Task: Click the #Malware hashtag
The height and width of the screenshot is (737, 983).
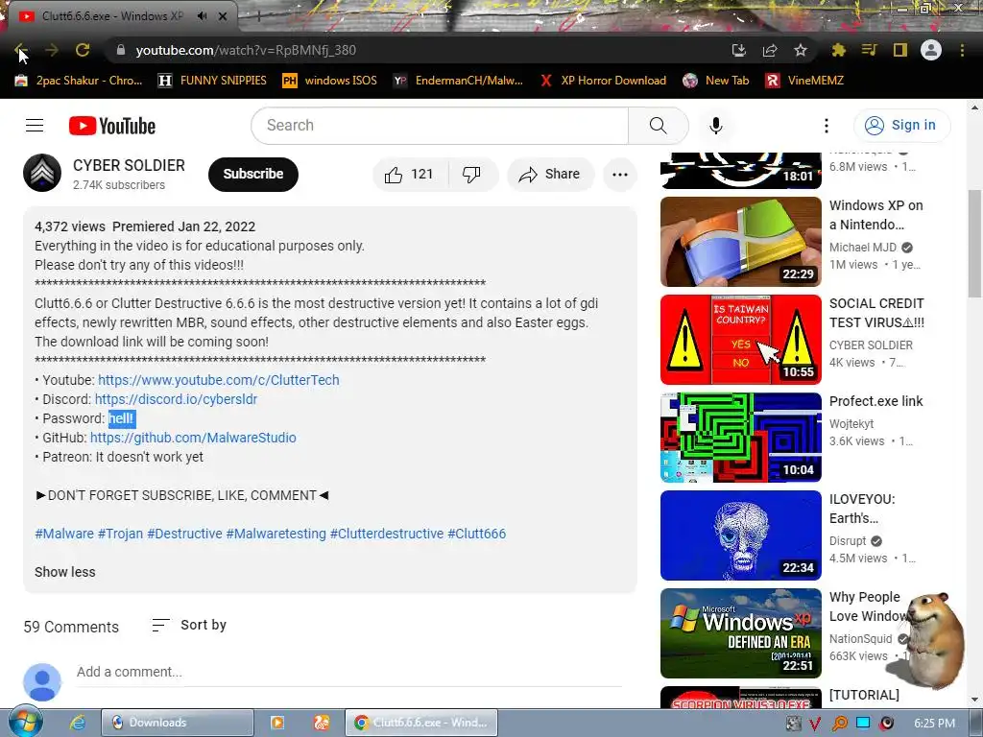Action: click(64, 534)
